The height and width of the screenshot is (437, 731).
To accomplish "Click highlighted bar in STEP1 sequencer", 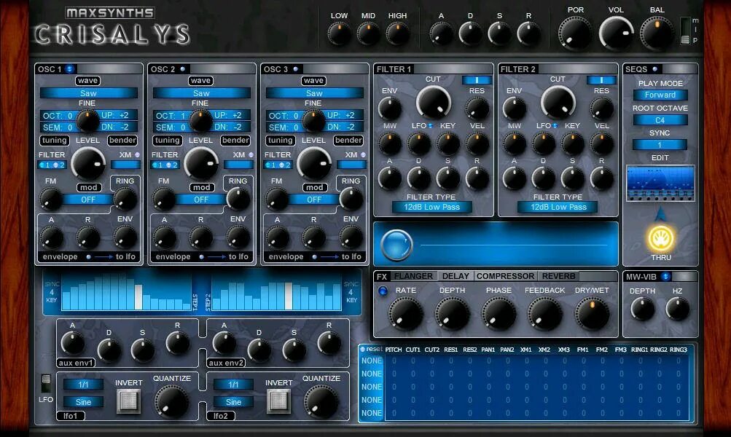I will pyautogui.click(x=138, y=297).
